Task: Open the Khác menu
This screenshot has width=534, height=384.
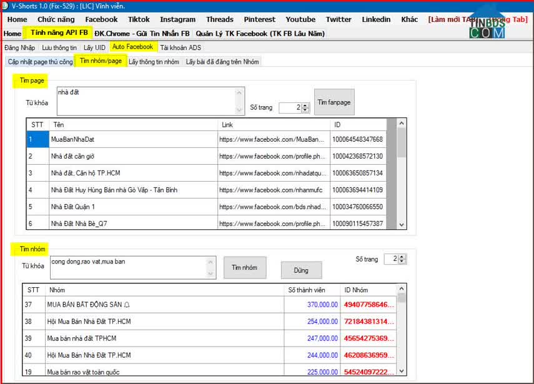Action: tap(409, 19)
